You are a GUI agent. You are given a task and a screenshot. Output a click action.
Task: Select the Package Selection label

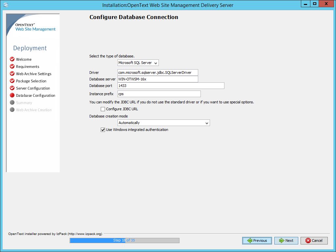pyautogui.click(x=31, y=81)
